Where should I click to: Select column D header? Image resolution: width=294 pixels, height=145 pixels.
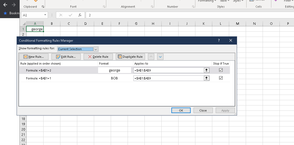(x=85, y=24)
